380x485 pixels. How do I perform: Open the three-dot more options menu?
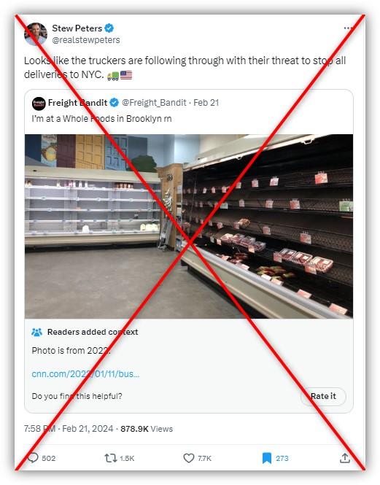(x=348, y=28)
